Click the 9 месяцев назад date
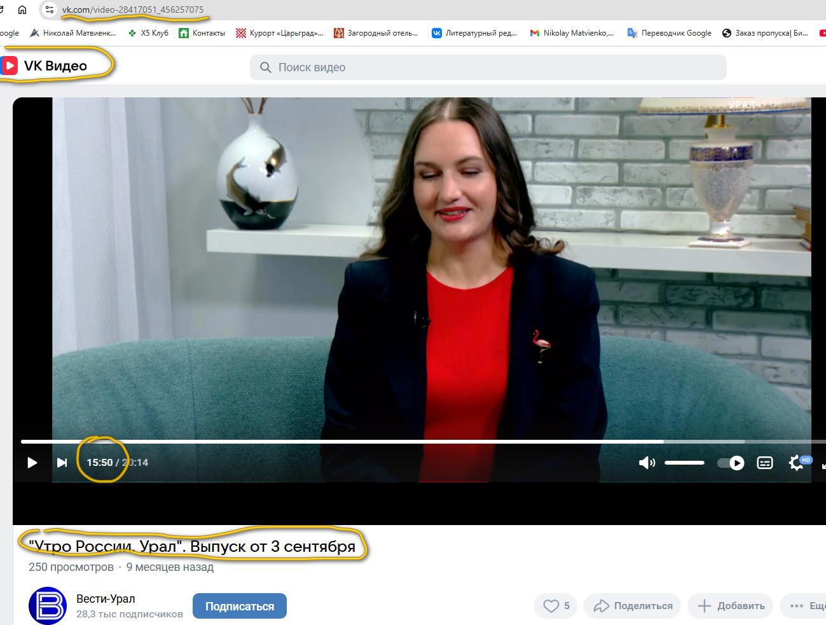The image size is (826, 625). [x=170, y=567]
